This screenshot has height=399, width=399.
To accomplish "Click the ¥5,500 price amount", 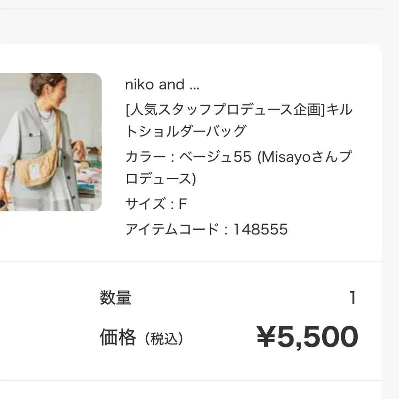I will coord(307,337).
